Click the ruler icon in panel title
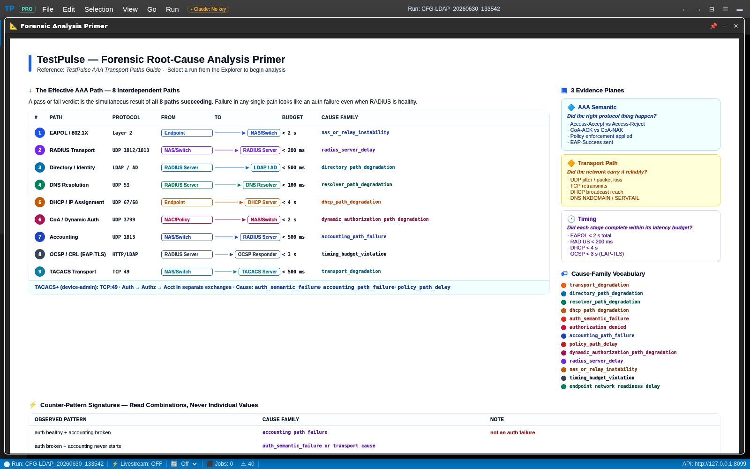 [x=14, y=26]
